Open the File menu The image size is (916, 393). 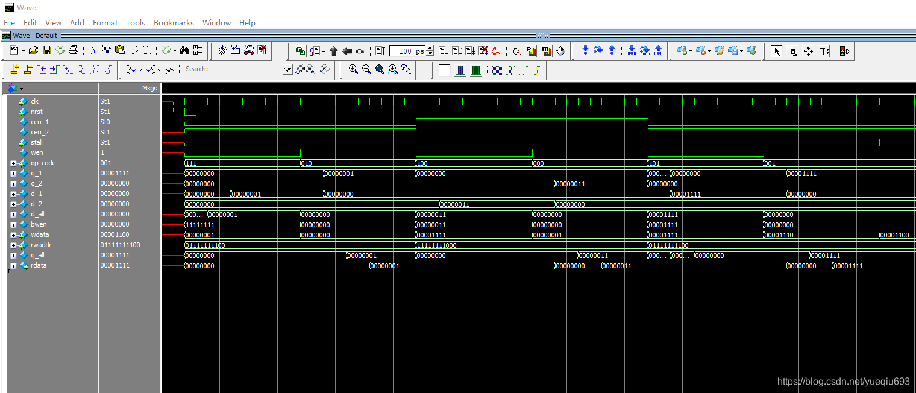pos(9,22)
